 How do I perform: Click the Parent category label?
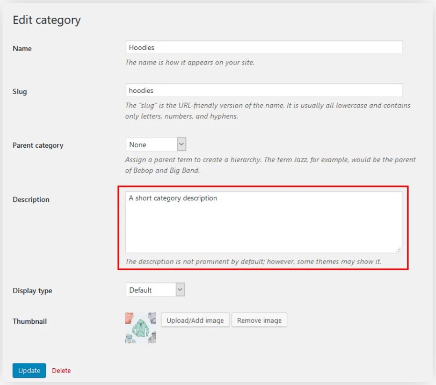38,145
